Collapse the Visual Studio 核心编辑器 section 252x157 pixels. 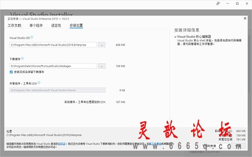point(175,37)
